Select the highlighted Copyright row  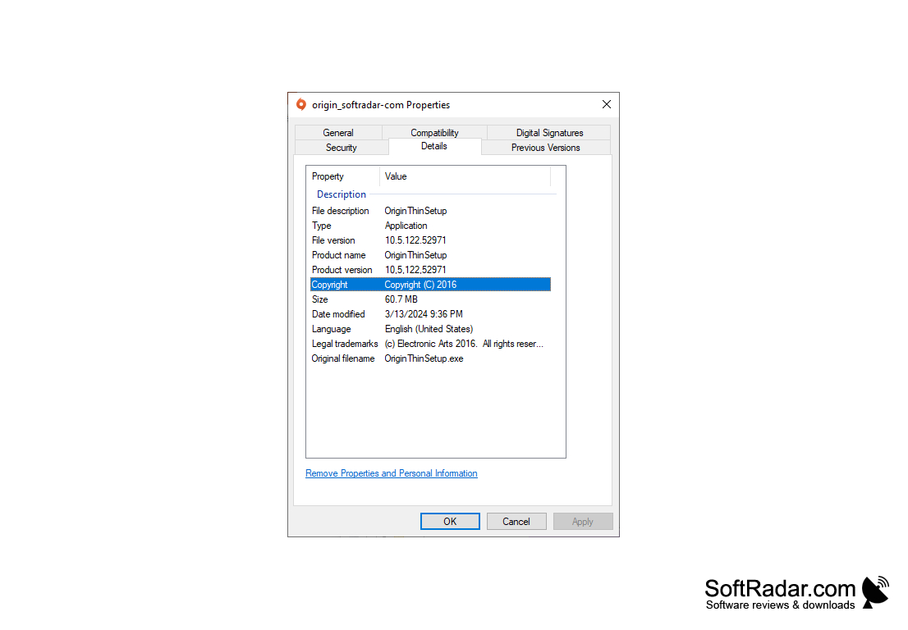pyautogui.click(x=430, y=285)
